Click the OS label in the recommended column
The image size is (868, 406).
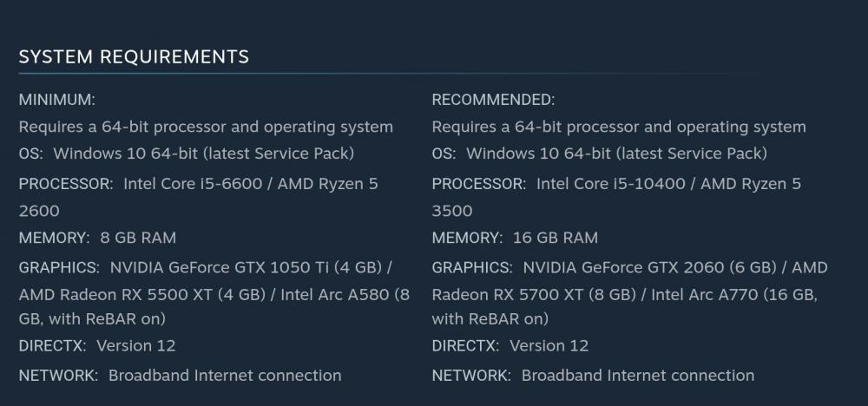coord(444,154)
